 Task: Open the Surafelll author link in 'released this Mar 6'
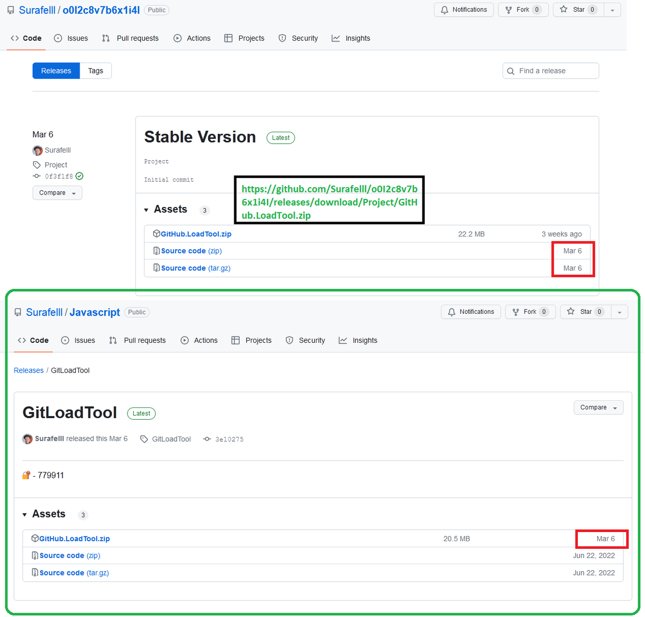pyautogui.click(x=49, y=439)
